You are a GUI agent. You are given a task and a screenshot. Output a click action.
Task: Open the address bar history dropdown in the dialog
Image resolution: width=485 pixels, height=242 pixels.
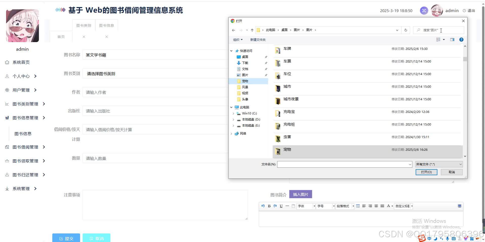(397, 30)
